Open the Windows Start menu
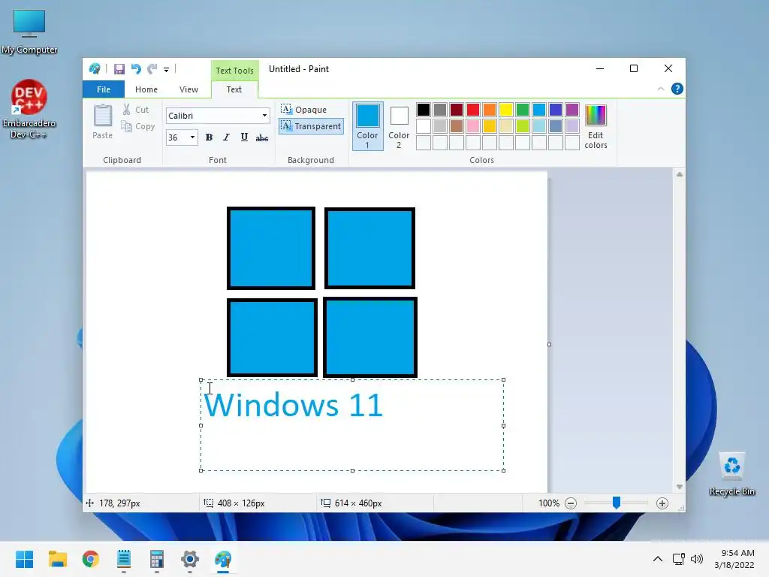Viewport: 769px width, 577px height. [x=25, y=559]
